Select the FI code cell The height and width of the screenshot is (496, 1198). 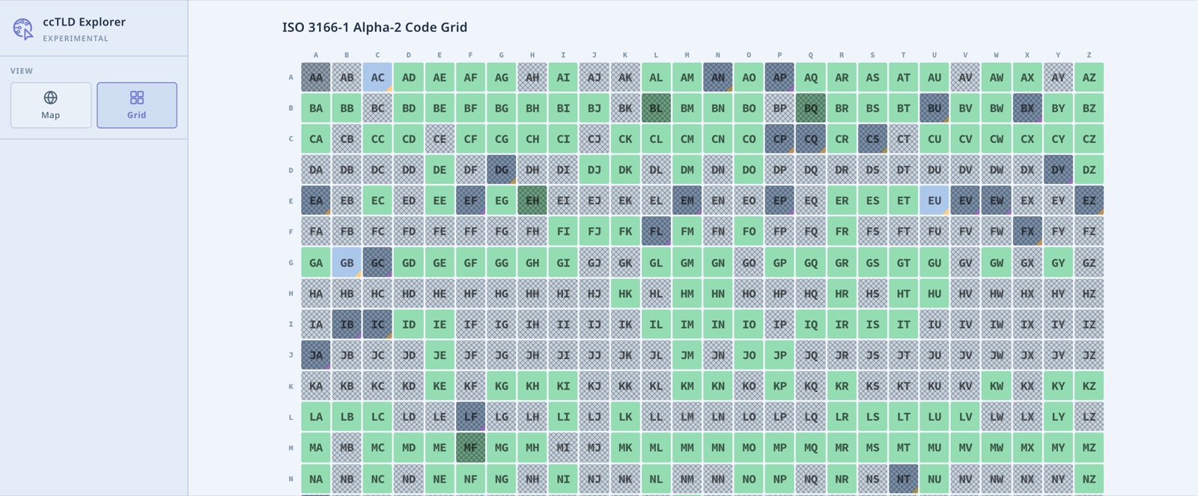point(563,232)
